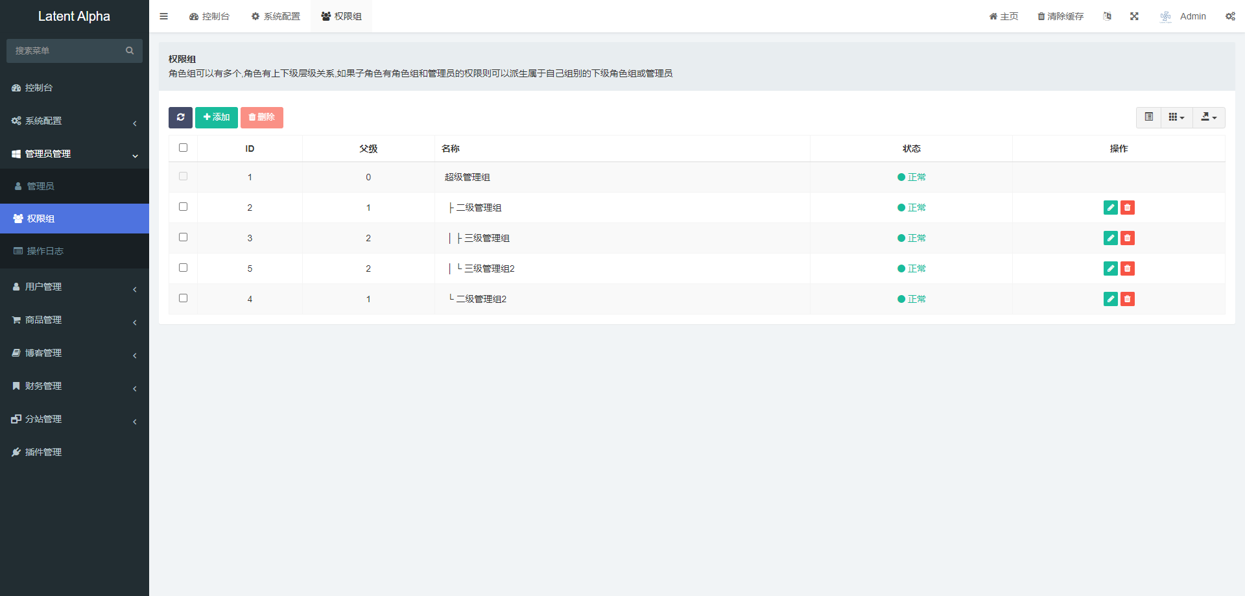1245x596 pixels.
Task: Click the edit icon for 二级管理组2
Action: 1110,299
